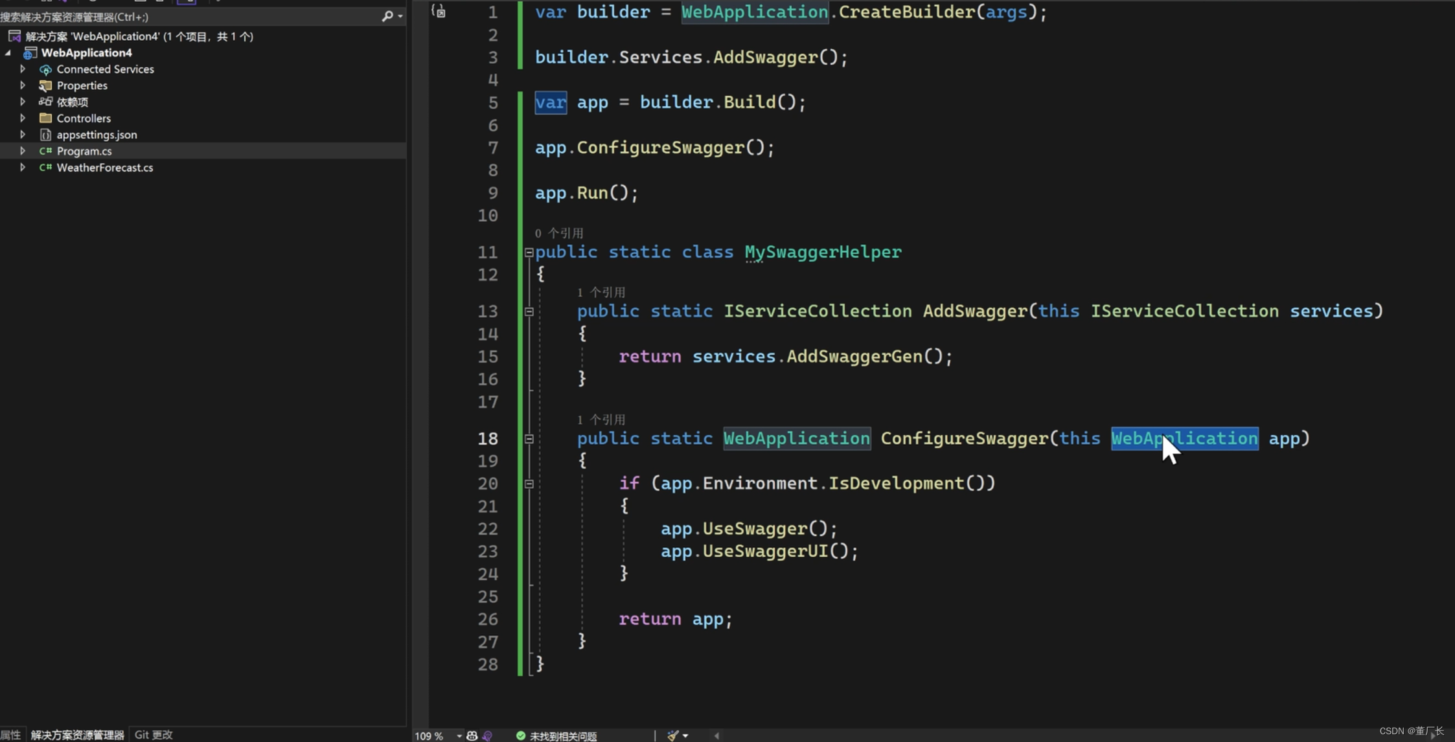Click the '0 个引用' link above MySwaggerHelper
The image size is (1455, 742).
click(x=558, y=233)
